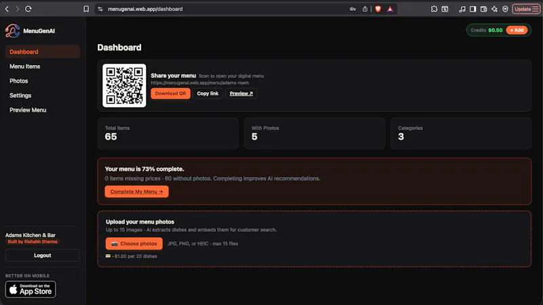This screenshot has height=305, width=543.
Task: Click the With Photos 5 card
Action: pyautogui.click(x=314, y=133)
